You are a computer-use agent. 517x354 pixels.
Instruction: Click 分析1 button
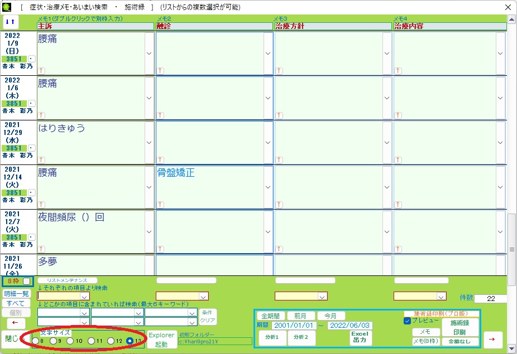point(272,337)
